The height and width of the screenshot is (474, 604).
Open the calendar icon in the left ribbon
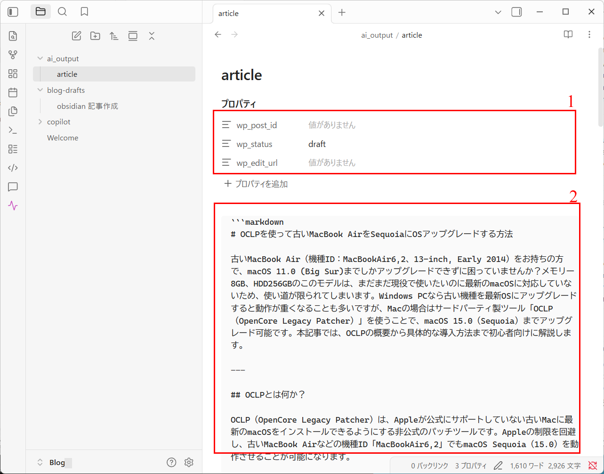coord(13,92)
